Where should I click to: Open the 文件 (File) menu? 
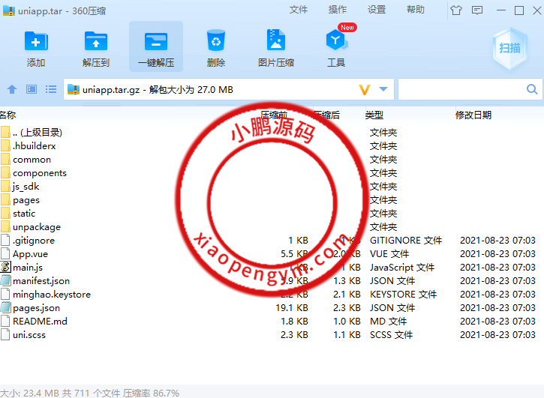[299, 10]
